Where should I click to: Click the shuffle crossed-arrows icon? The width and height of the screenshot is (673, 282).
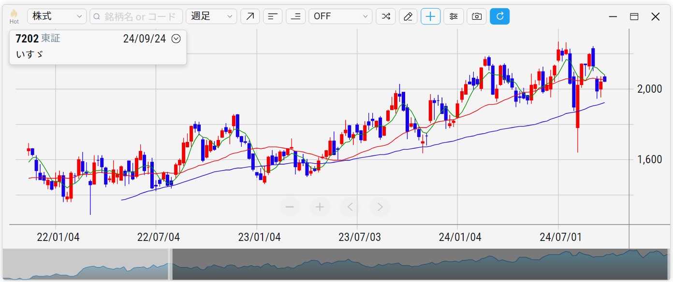(x=385, y=16)
